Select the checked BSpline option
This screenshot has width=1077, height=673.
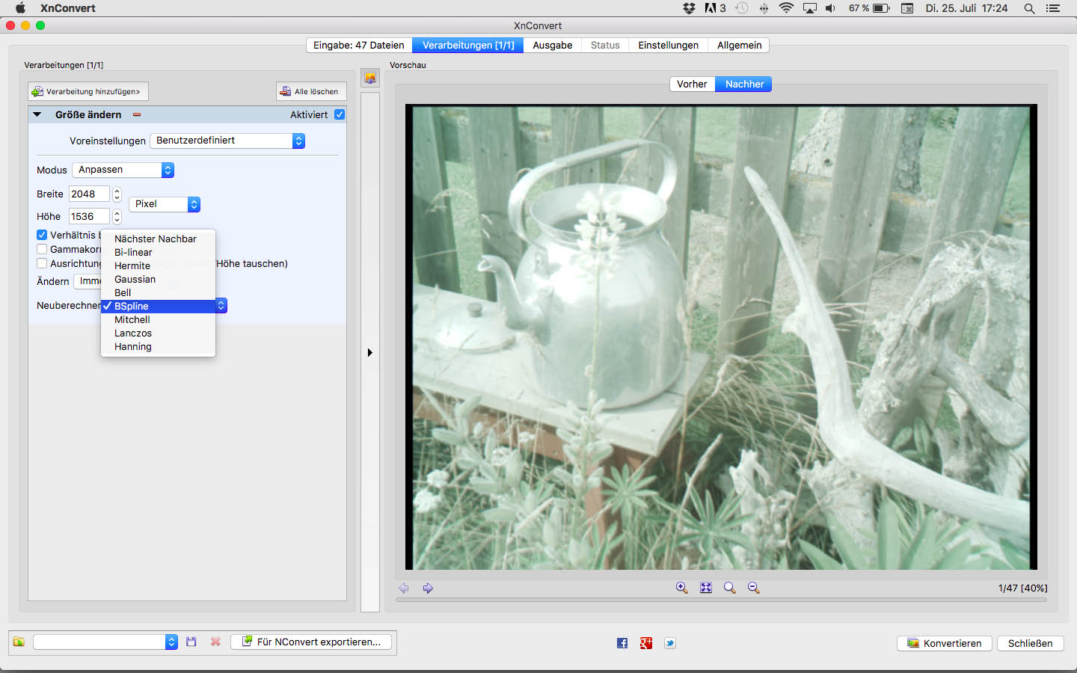(x=158, y=306)
